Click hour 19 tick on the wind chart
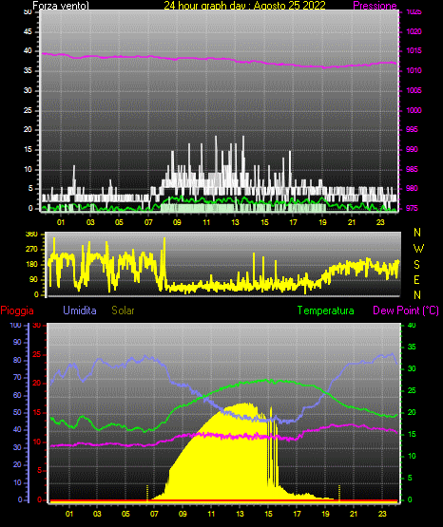443x527 pixels. point(322,222)
